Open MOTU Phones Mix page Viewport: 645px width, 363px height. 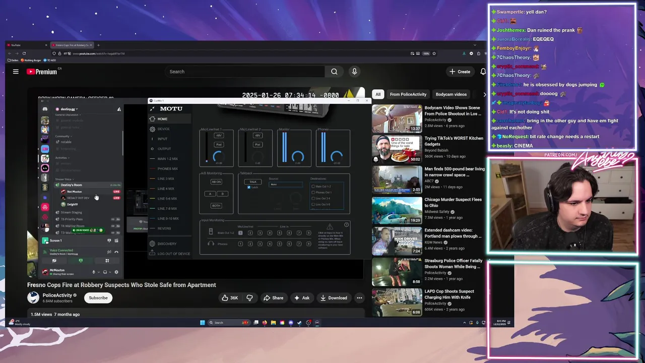point(167,169)
